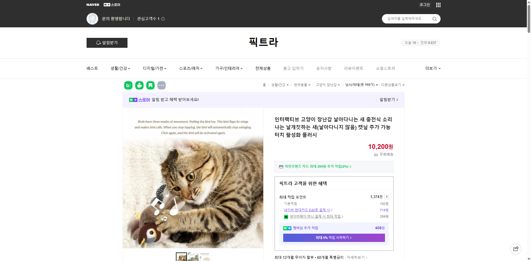Viewport: 531px width, 261px height.
Task: Save product with the Keep bookmark icon
Action: pos(150,85)
